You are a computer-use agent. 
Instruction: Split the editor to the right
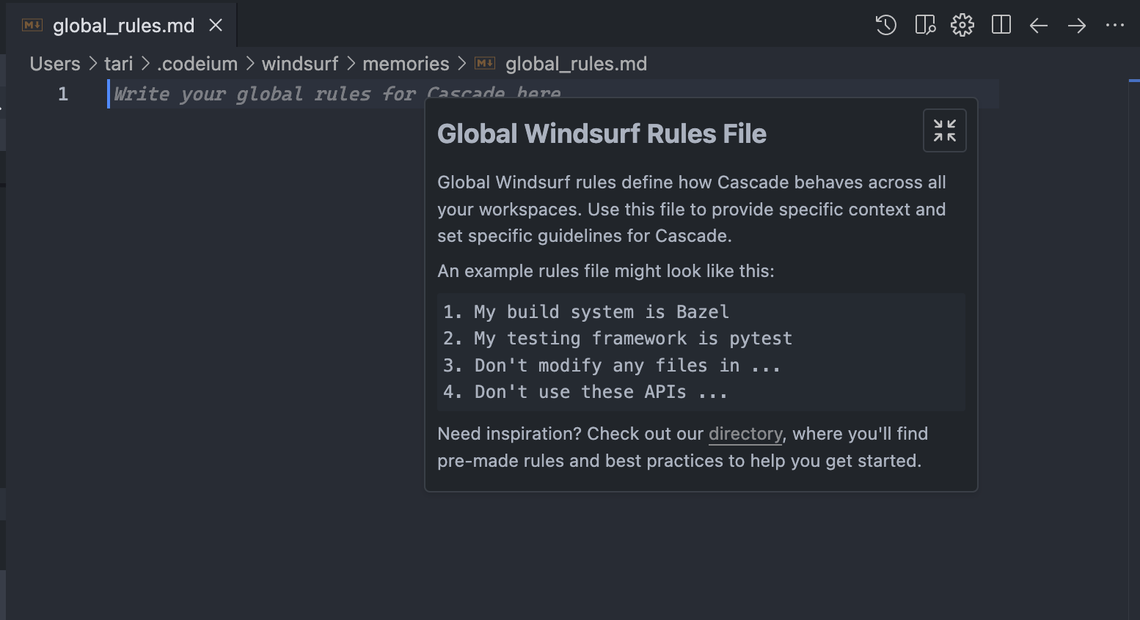click(x=1001, y=25)
